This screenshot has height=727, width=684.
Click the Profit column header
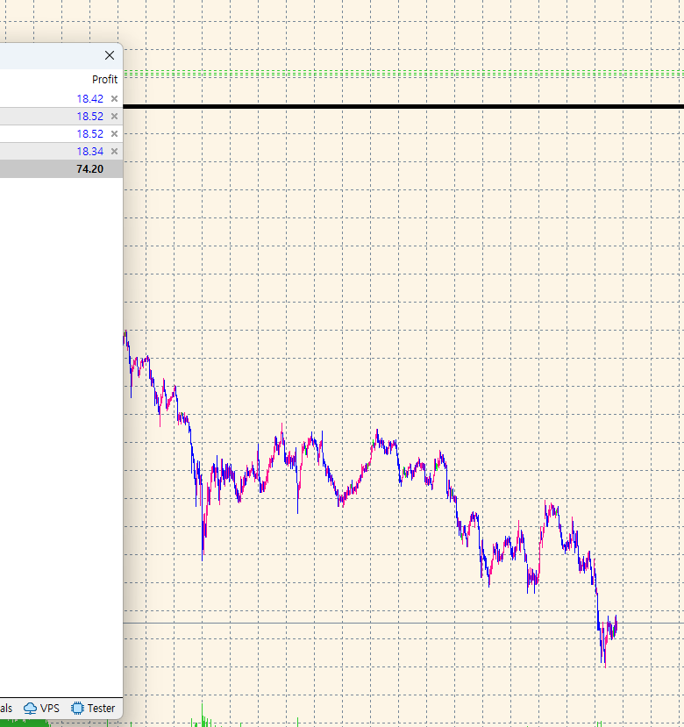(104, 79)
